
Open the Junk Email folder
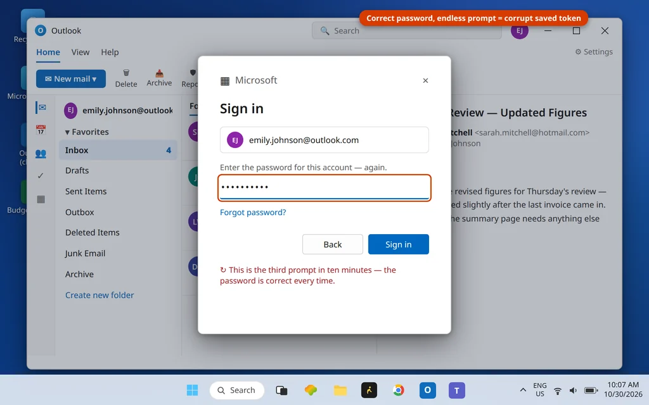pos(85,253)
